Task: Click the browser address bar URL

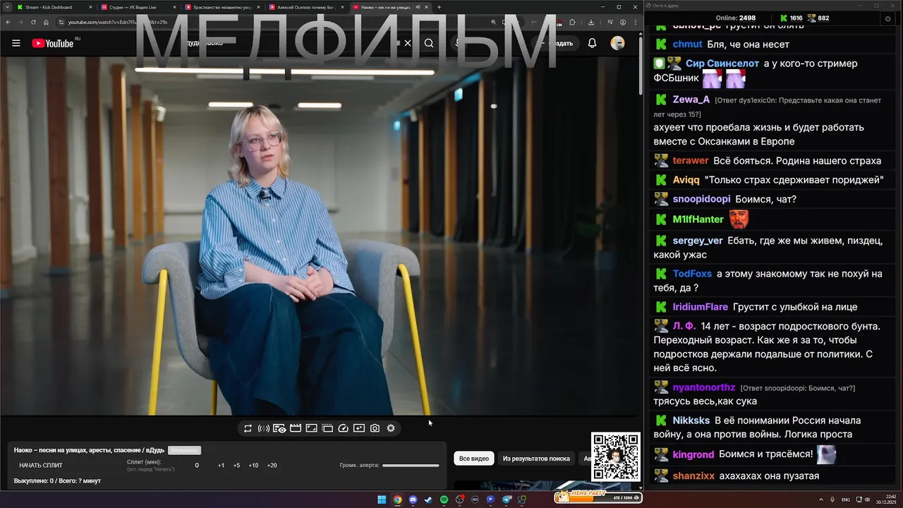Action: 117,22
